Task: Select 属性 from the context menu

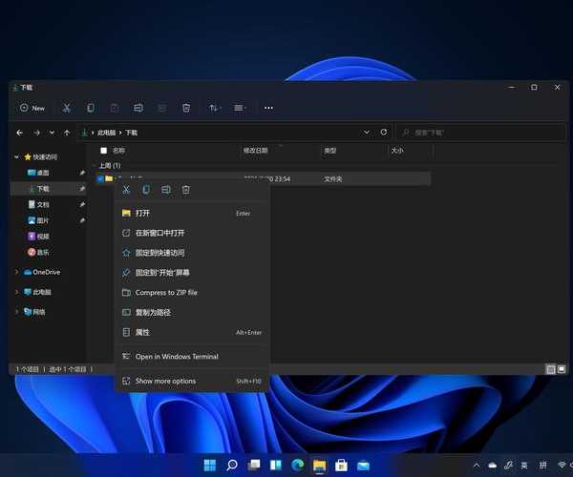Action: (x=142, y=332)
